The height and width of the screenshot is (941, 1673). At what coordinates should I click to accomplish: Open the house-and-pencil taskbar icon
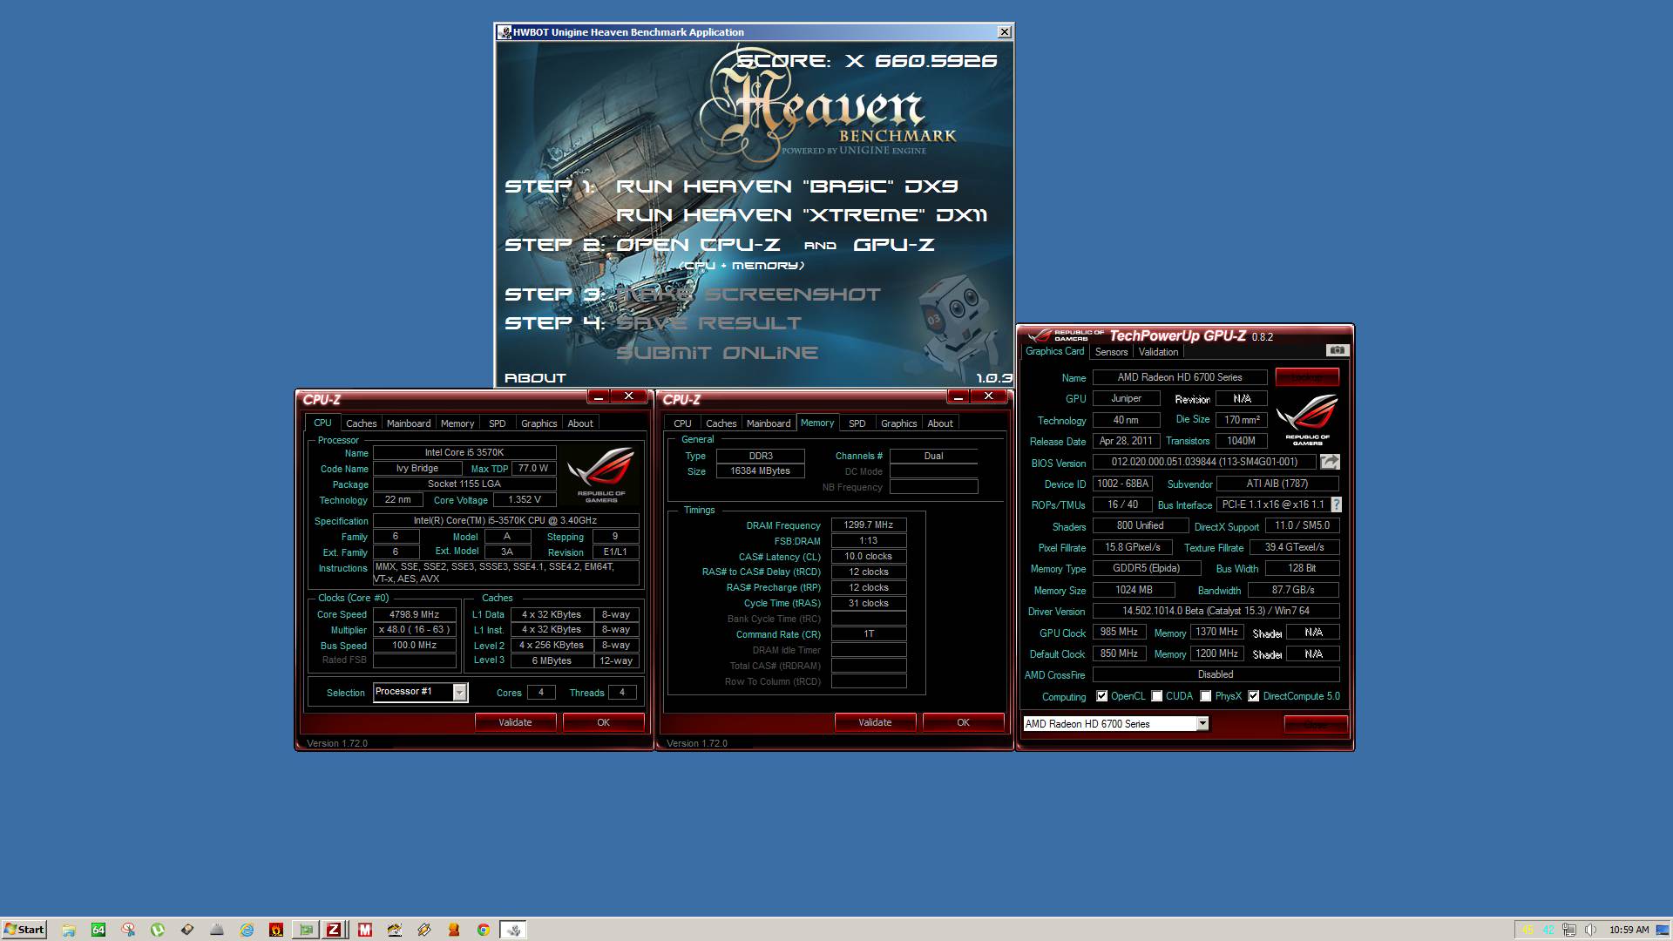coord(395,930)
